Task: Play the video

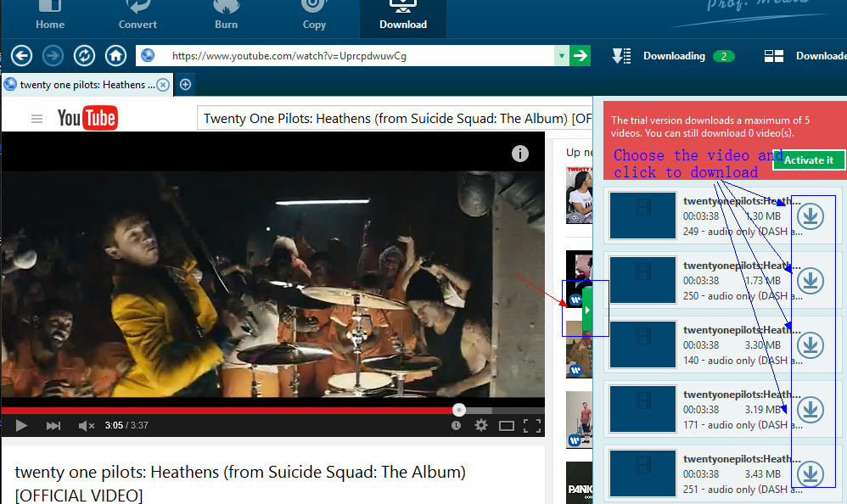Action: pos(21,426)
